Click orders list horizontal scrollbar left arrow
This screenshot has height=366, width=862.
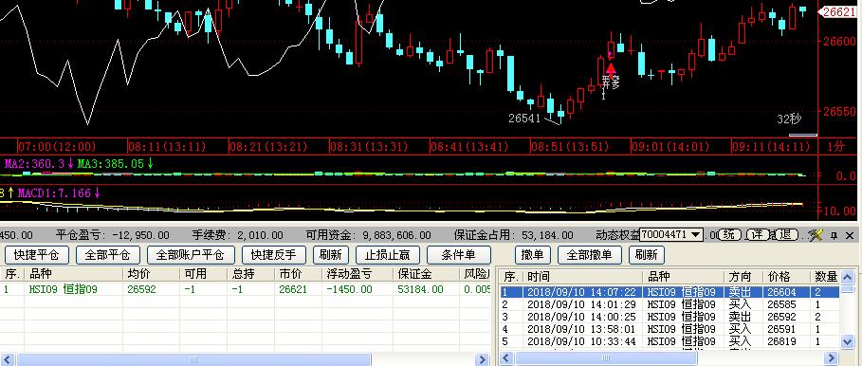(505, 358)
